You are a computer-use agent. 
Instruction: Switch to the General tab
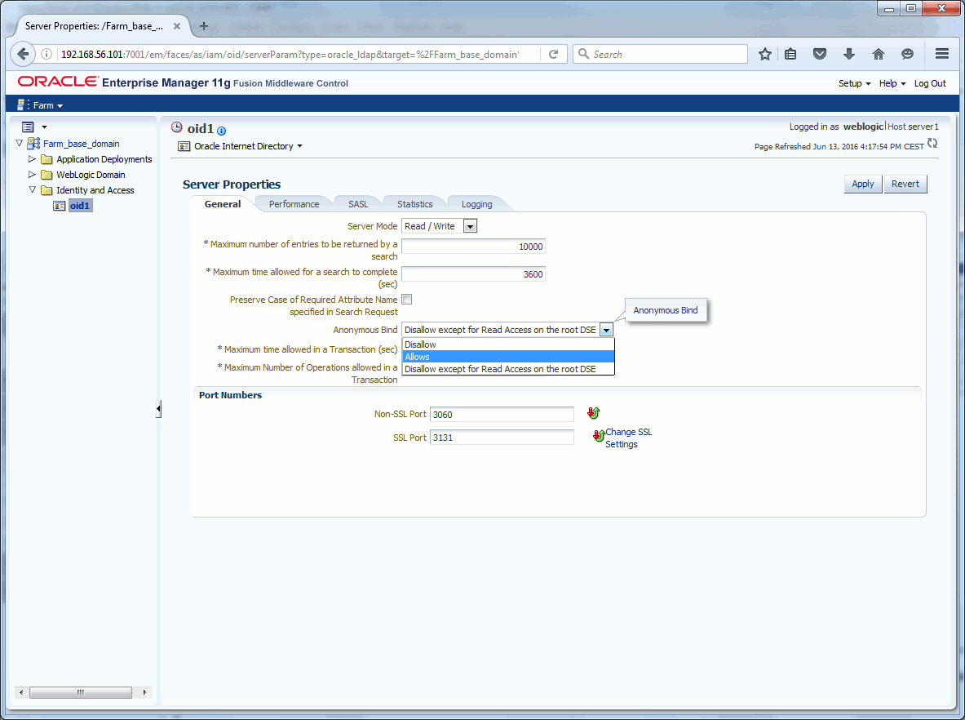[223, 204]
